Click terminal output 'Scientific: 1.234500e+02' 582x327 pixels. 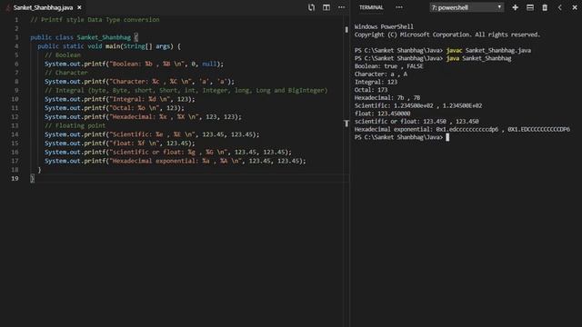point(418,105)
